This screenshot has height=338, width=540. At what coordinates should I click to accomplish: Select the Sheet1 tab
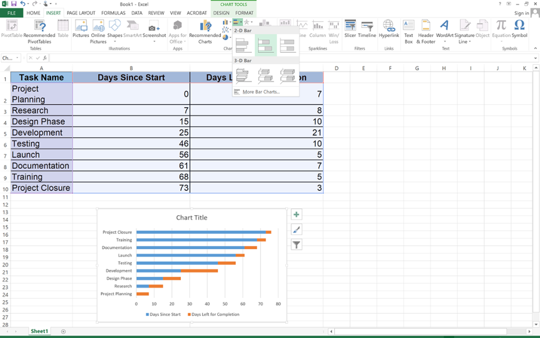pyautogui.click(x=39, y=331)
